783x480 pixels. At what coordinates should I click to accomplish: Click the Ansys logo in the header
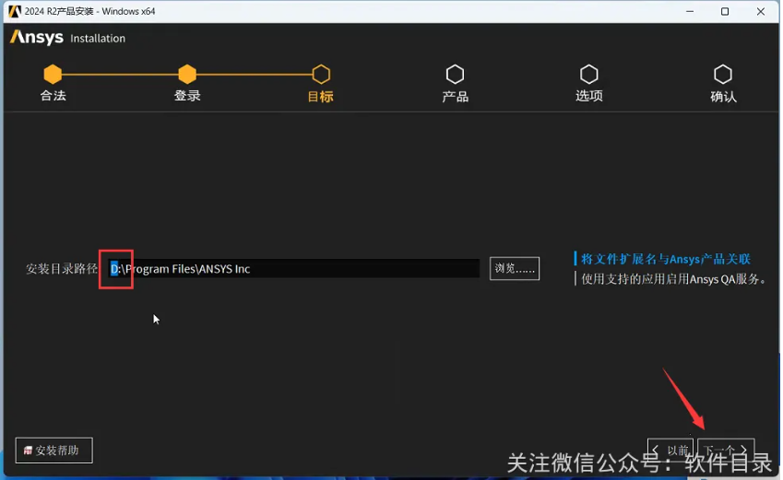(37, 38)
